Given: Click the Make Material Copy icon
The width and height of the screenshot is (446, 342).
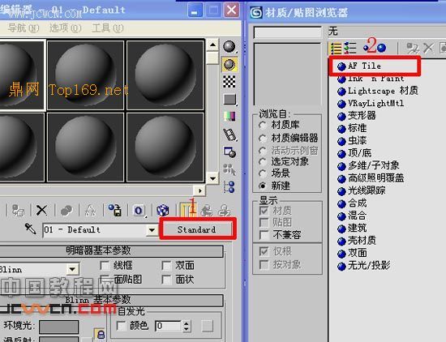Looking at the screenshot, I should point(66,211).
